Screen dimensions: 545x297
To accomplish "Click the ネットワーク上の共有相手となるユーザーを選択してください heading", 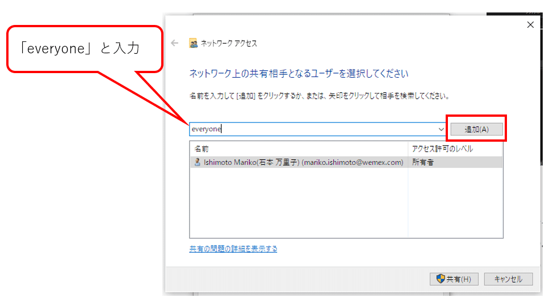I will tap(299, 74).
